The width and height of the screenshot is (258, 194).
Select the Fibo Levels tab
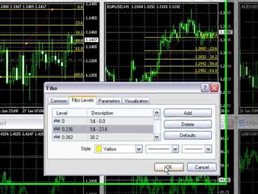pos(83,100)
